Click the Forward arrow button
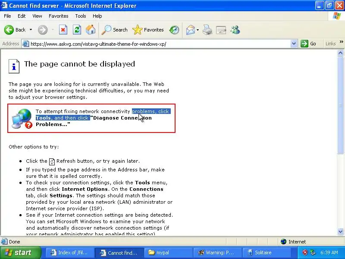 (43, 30)
